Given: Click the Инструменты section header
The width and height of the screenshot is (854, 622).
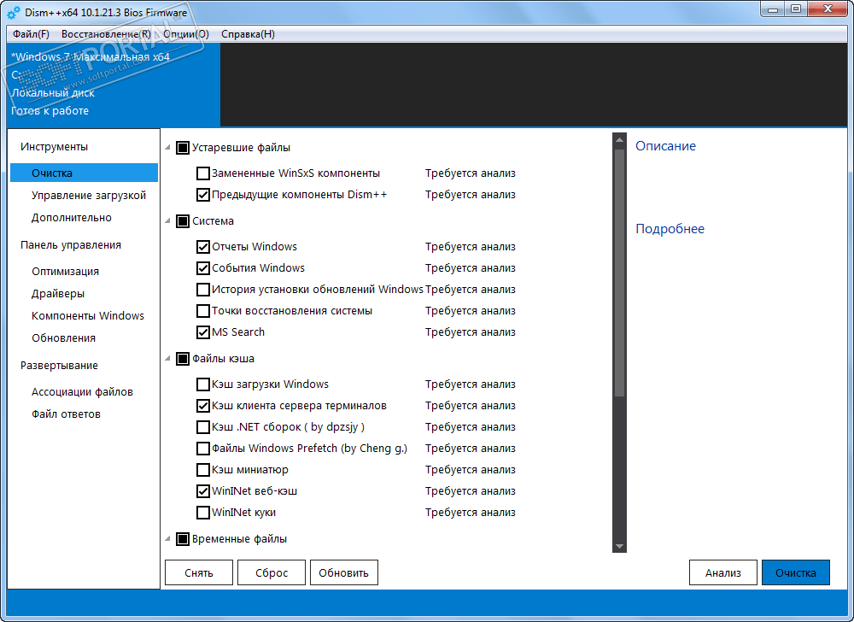Looking at the screenshot, I should pyautogui.click(x=54, y=146).
